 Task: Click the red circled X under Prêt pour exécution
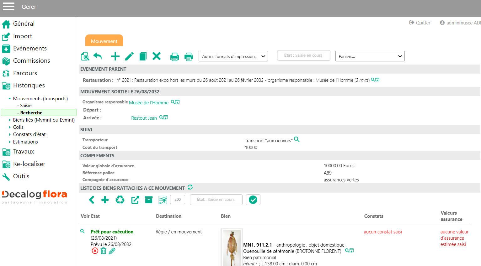95,251
